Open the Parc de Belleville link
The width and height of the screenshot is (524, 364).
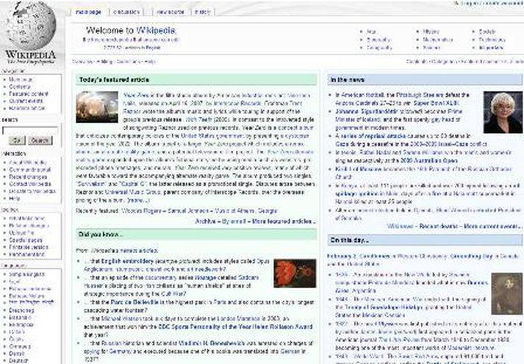(134, 302)
